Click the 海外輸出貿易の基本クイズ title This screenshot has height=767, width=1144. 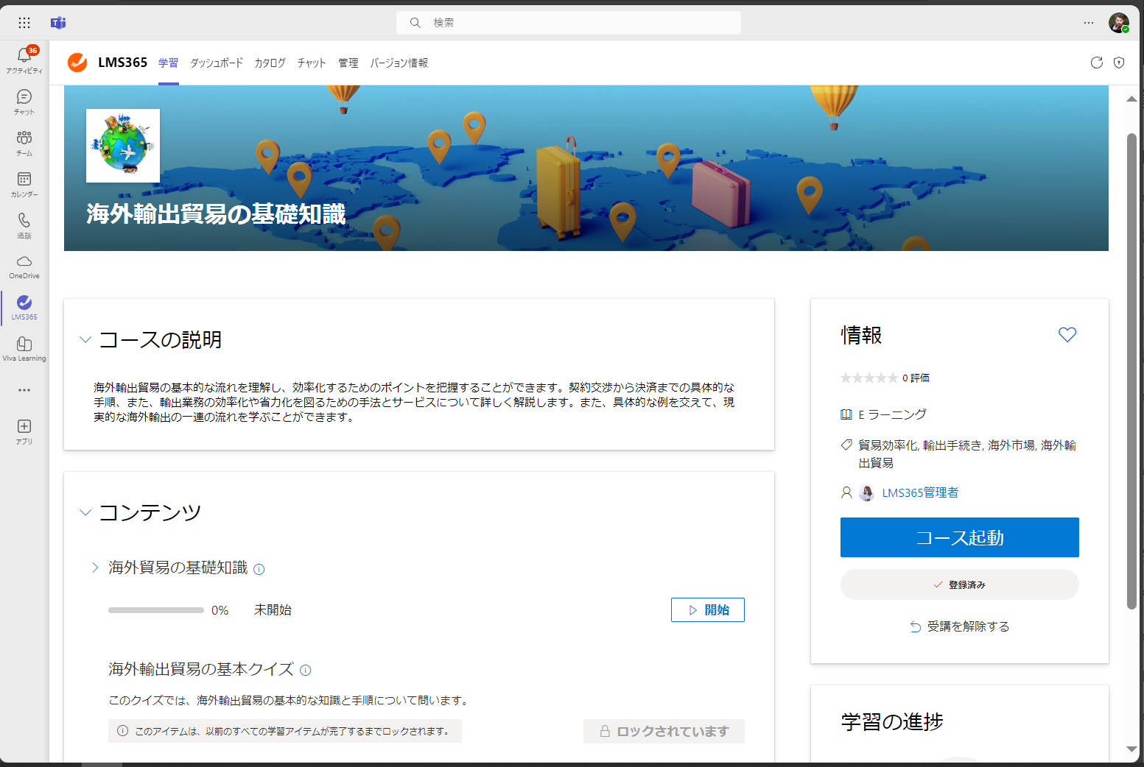tap(201, 669)
